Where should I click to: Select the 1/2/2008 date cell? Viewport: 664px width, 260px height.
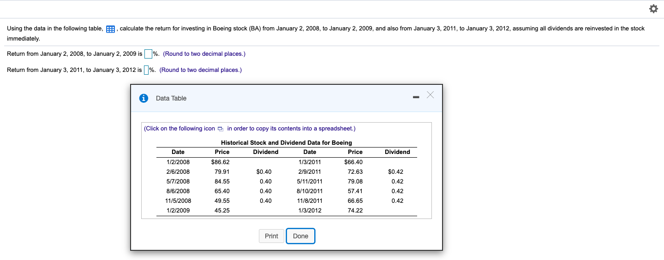[178, 162]
